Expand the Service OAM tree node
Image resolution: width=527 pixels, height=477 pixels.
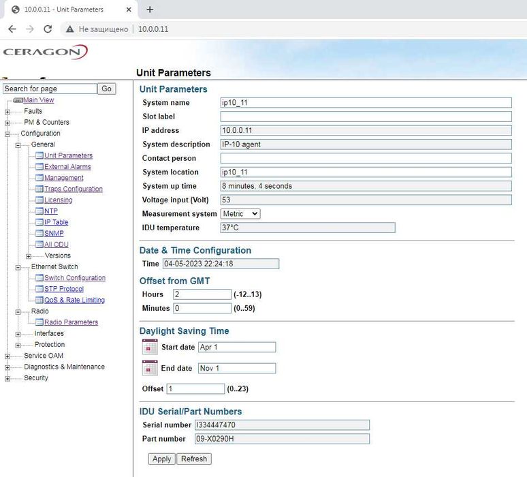pyautogui.click(x=7, y=356)
